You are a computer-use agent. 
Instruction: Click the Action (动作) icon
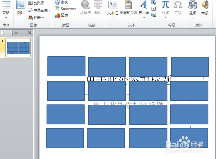[x=98, y=5]
